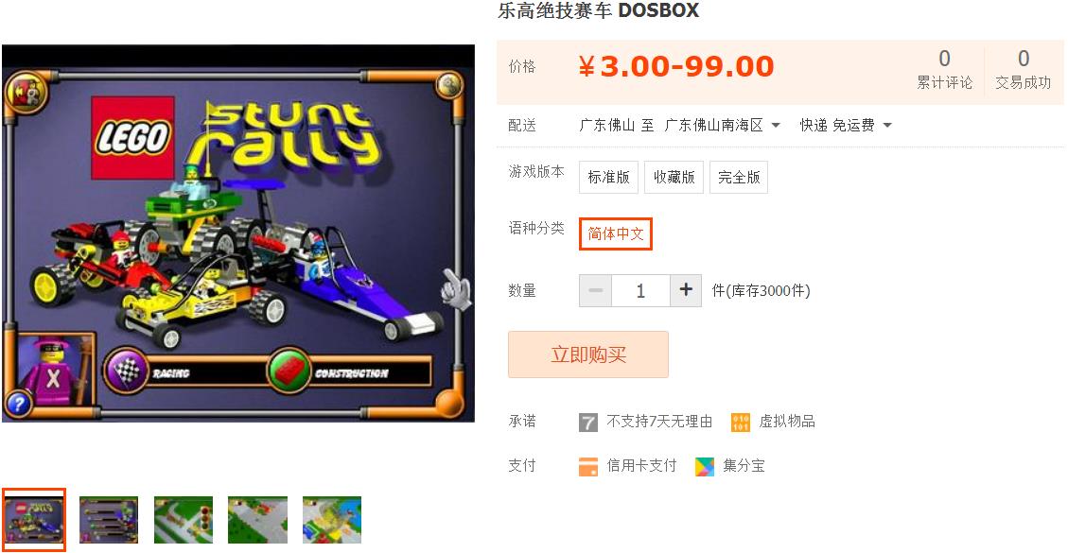The height and width of the screenshot is (553, 1068).
Task: Select the second thumbnail with menu screen
Action: (109, 519)
